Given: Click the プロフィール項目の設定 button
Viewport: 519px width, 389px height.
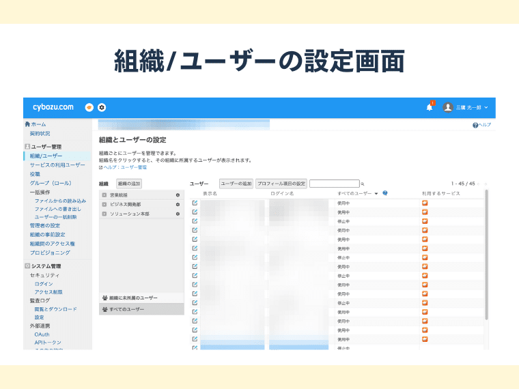Looking at the screenshot, I should click(281, 184).
